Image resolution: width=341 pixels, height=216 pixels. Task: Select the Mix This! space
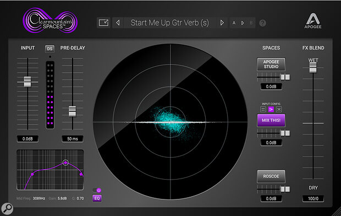[271, 120]
